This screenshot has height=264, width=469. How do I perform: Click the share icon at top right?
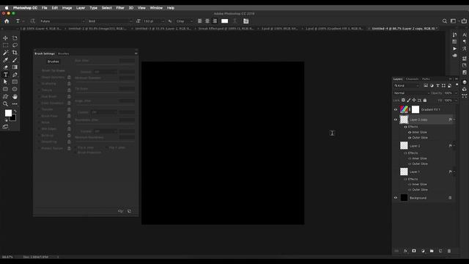pyautogui.click(x=464, y=21)
